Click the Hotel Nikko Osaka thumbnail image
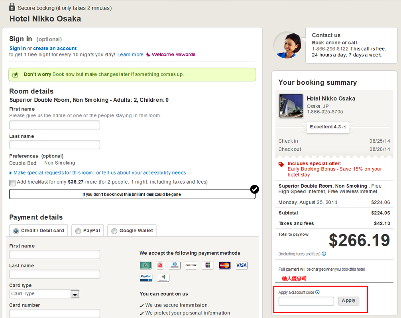The image size is (401, 318). click(x=291, y=106)
